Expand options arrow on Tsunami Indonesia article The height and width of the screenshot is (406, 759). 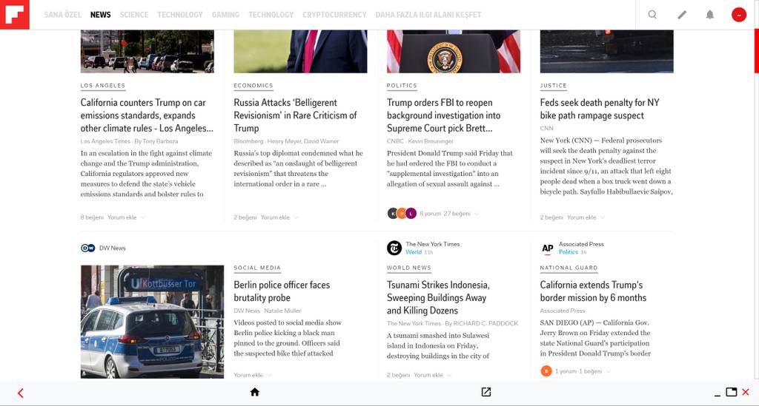pos(449,375)
